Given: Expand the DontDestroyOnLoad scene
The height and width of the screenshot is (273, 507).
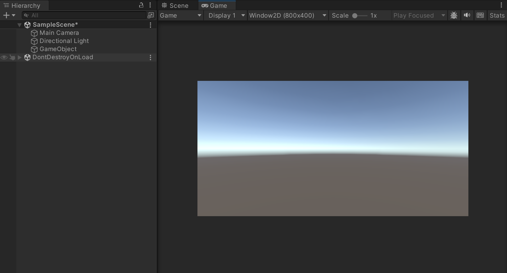Looking at the screenshot, I should 20,58.
